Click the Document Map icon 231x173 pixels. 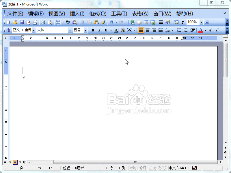coord(176,22)
